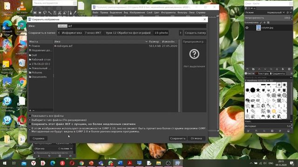
Task: Go to 7 класс ИКТ folder in path
Action: [93, 33]
